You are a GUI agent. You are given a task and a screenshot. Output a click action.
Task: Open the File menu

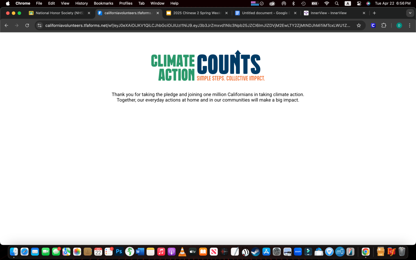39,3
